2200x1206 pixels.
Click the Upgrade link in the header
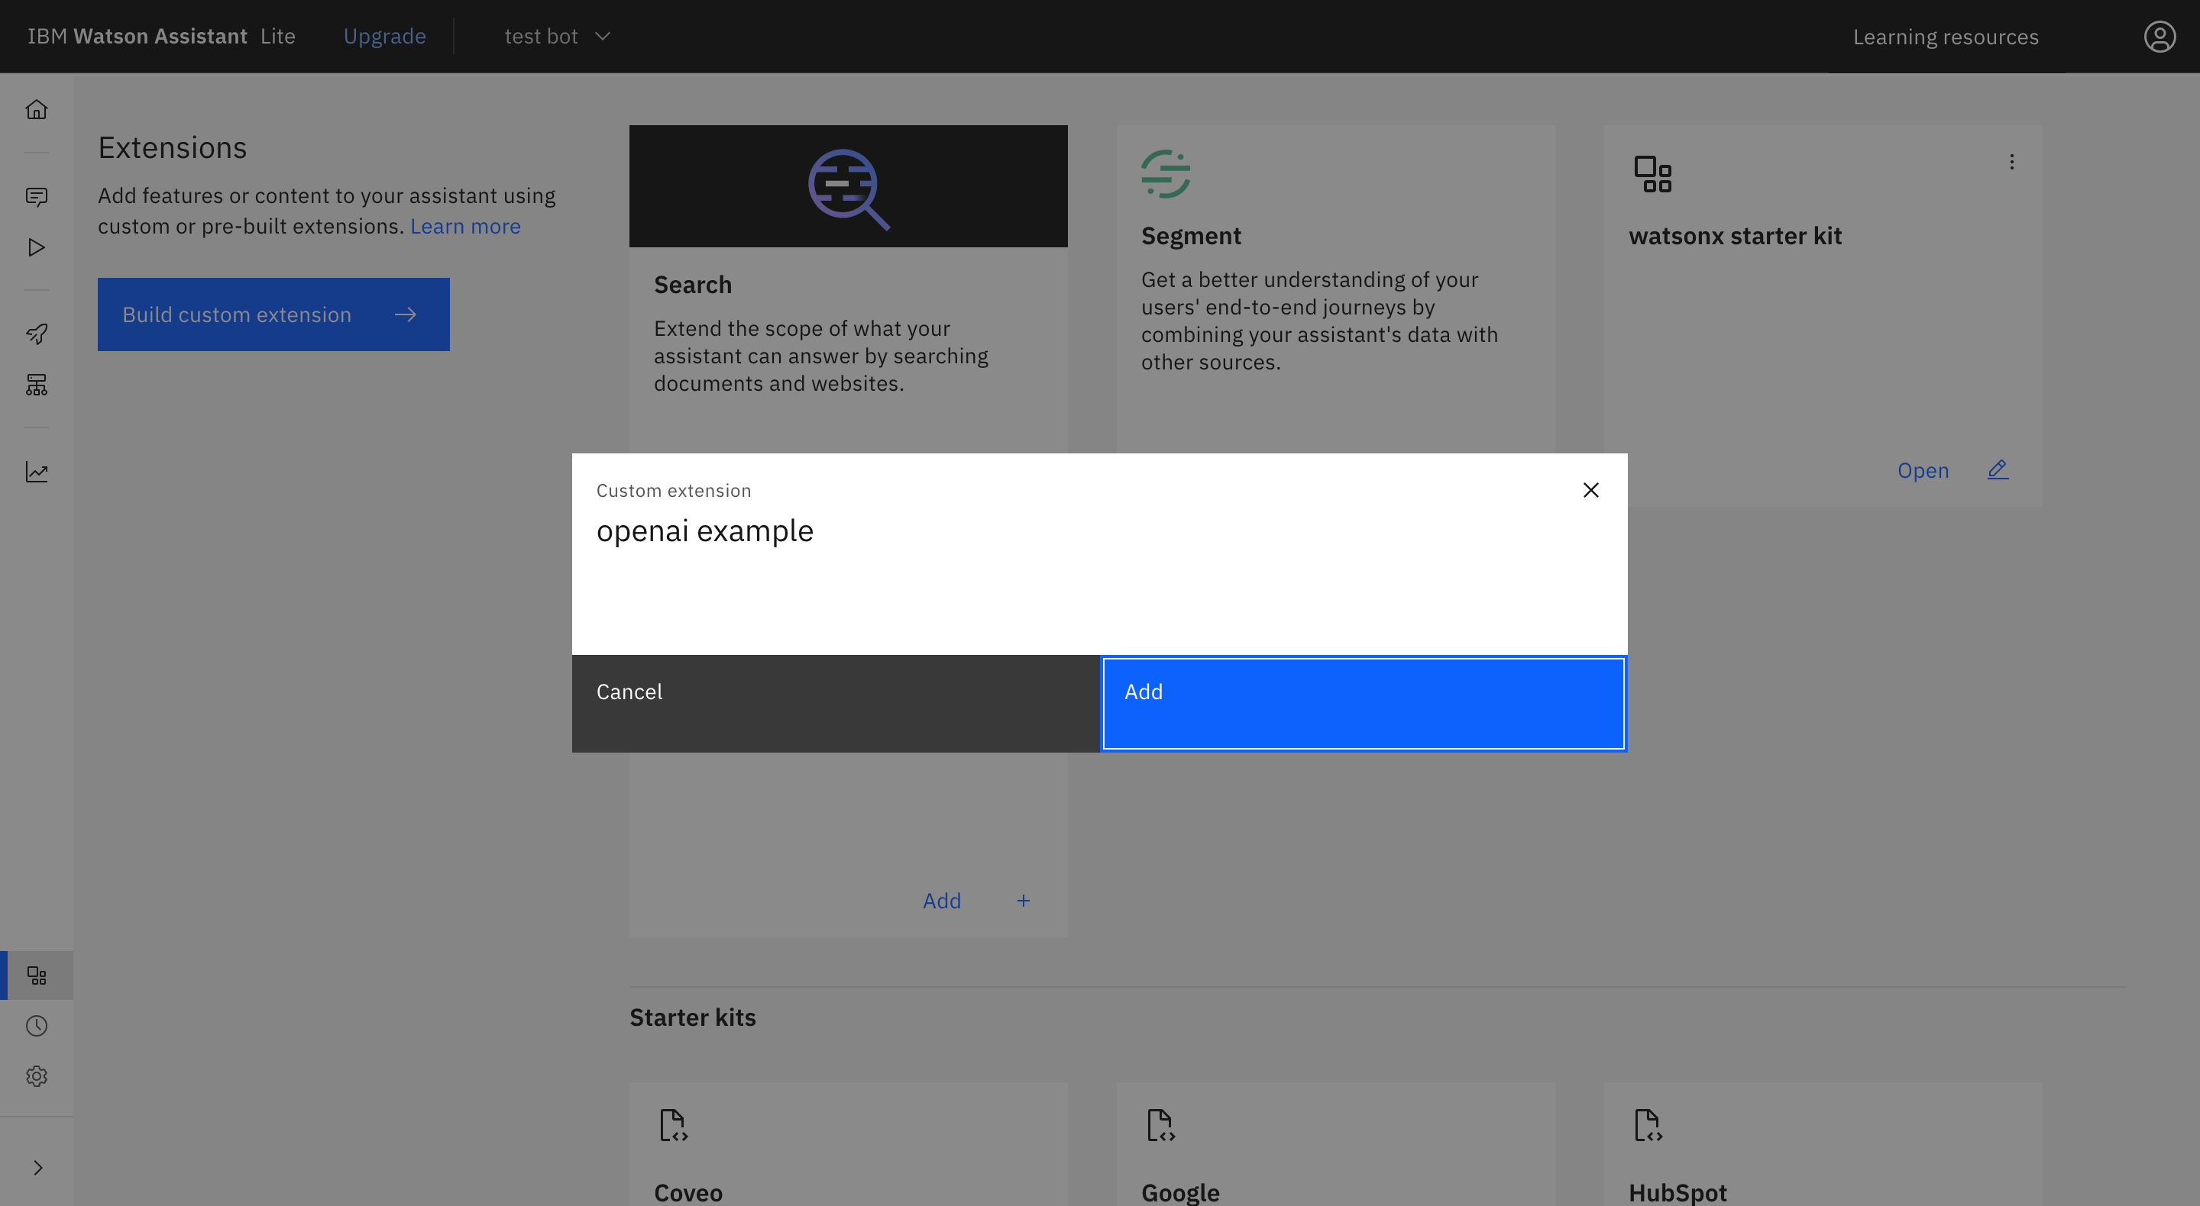(x=384, y=37)
